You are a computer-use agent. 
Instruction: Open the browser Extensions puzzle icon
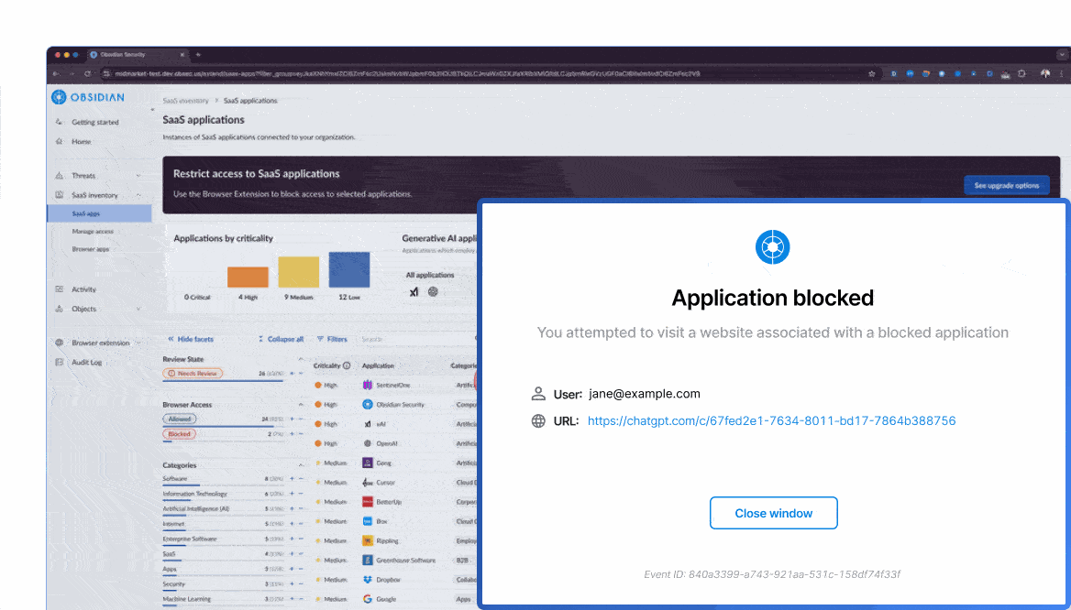pyautogui.click(x=1021, y=73)
